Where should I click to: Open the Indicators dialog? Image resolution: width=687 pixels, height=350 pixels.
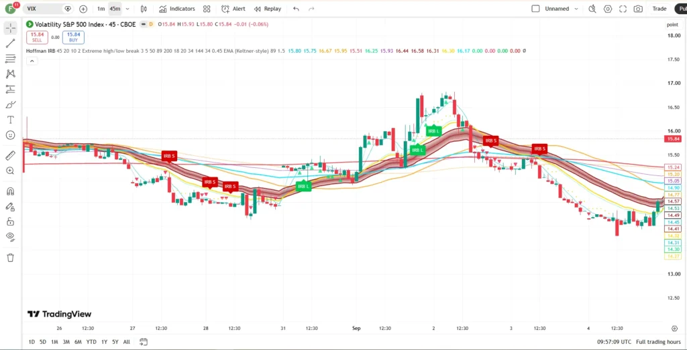coord(176,9)
